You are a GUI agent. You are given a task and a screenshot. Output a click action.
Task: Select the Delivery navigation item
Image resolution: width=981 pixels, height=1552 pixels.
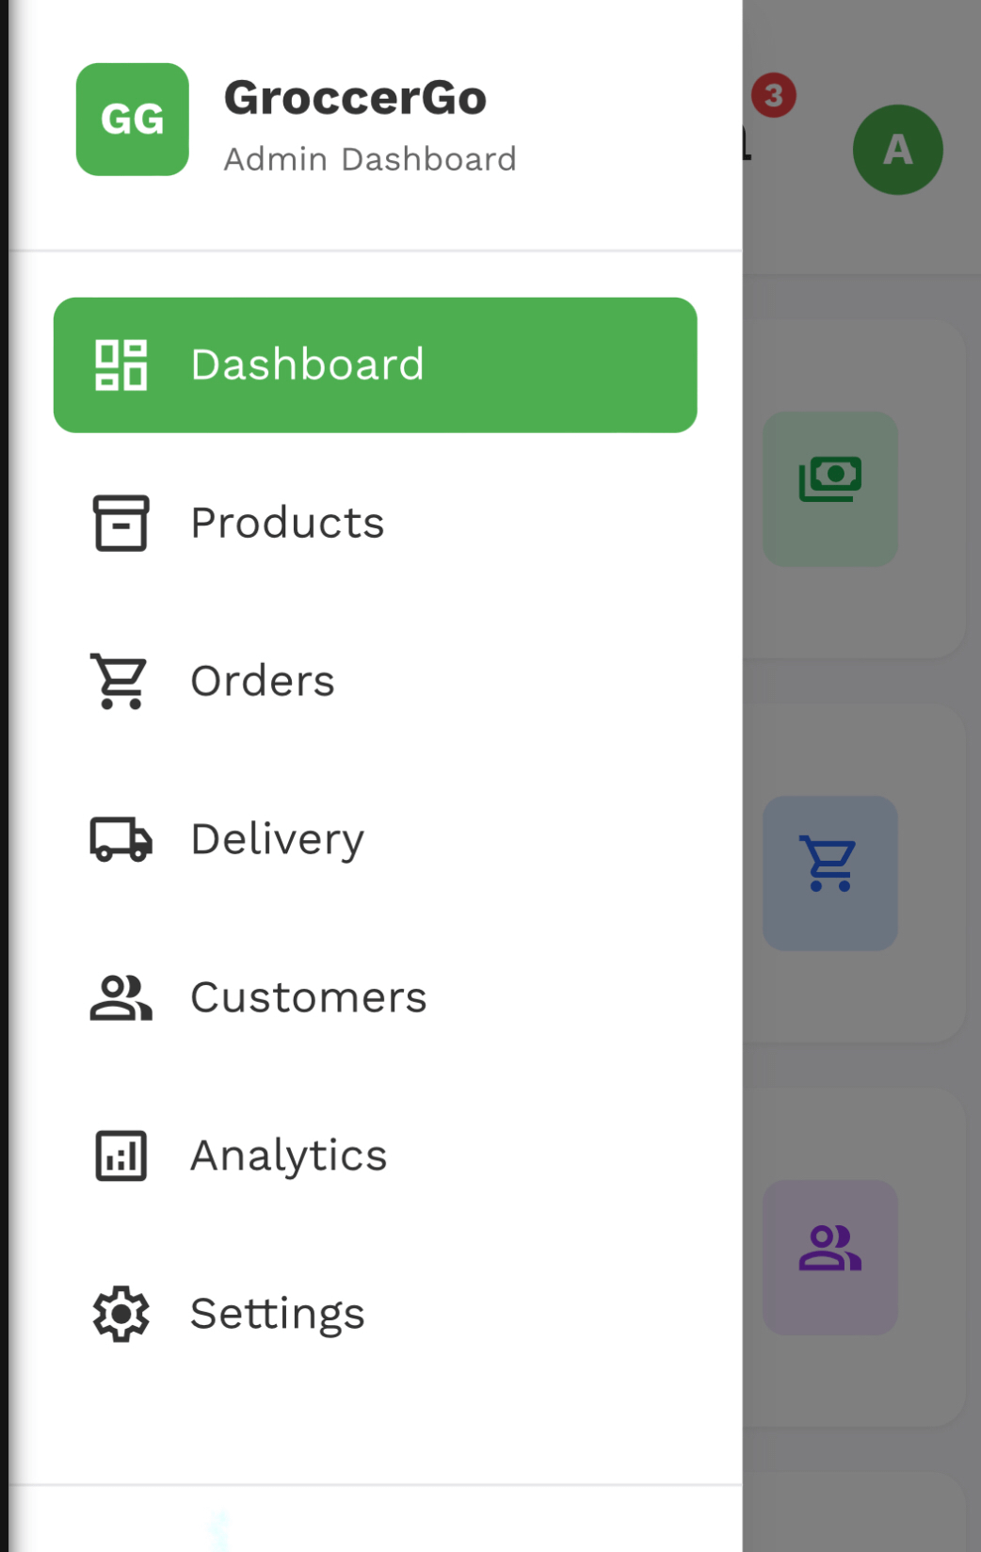coord(278,839)
